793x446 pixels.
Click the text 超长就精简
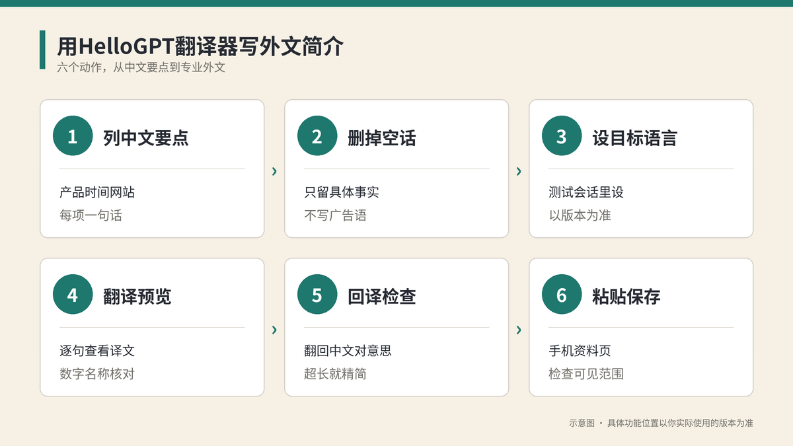click(x=336, y=374)
